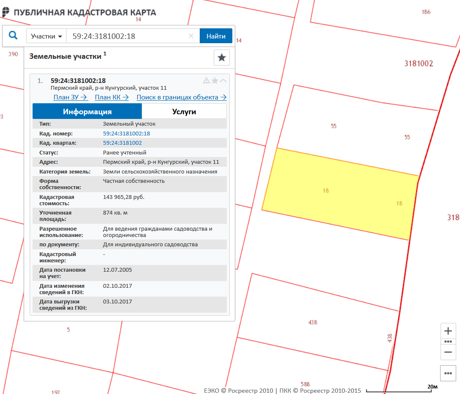Click the magnifier search icon
Screen dimensions: 460x394
tap(13, 36)
